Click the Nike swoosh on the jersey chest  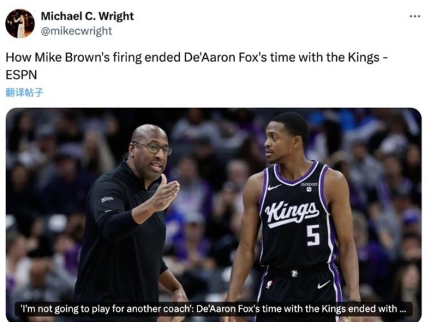click(274, 188)
